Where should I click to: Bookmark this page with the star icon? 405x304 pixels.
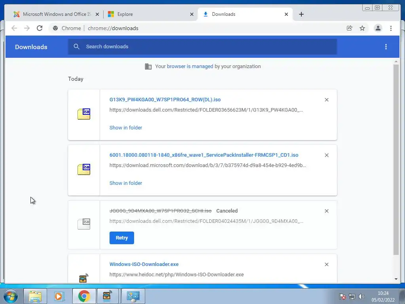tap(362, 28)
